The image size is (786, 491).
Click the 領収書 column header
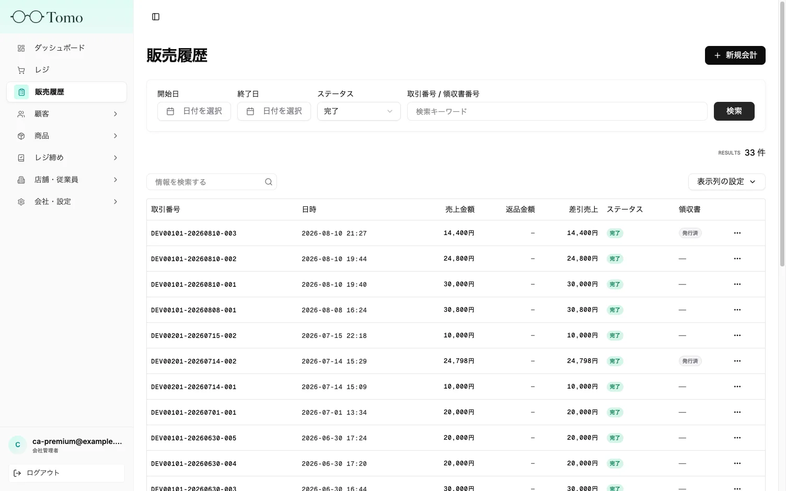(x=690, y=209)
